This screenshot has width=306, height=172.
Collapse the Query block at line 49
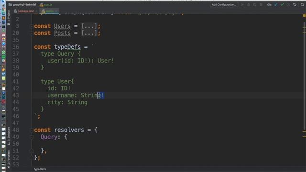pos(32,137)
